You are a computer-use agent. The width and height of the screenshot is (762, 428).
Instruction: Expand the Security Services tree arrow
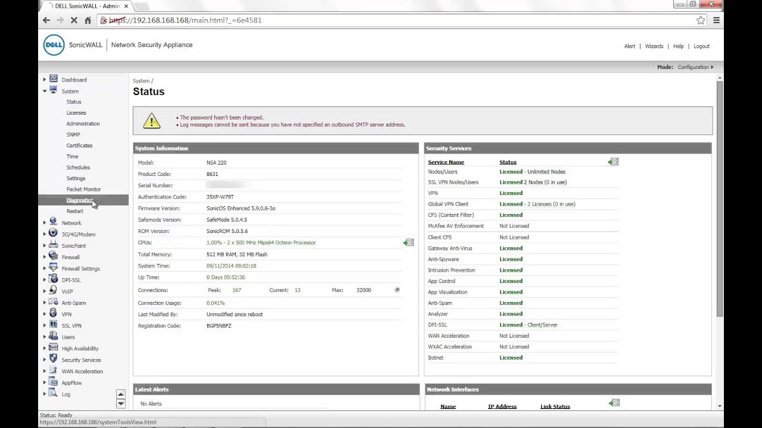(44, 360)
